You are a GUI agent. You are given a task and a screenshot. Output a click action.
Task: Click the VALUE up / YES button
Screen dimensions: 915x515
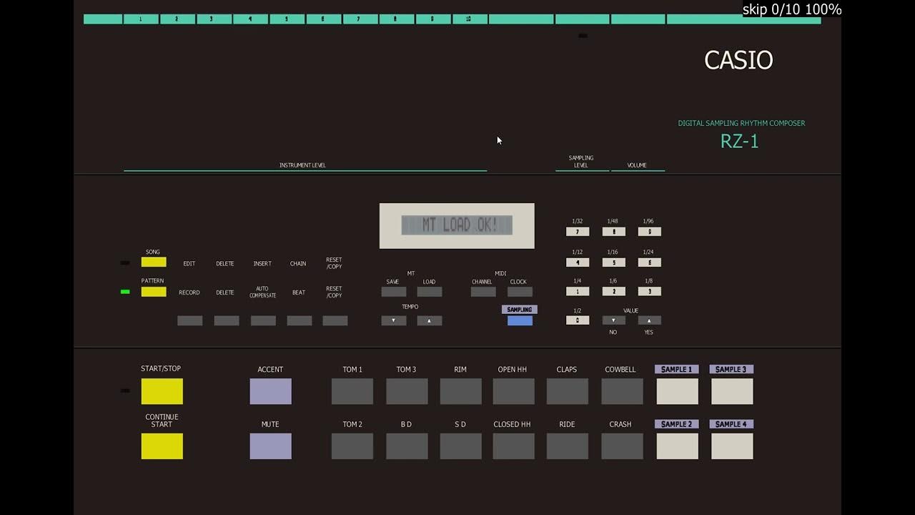tap(649, 320)
